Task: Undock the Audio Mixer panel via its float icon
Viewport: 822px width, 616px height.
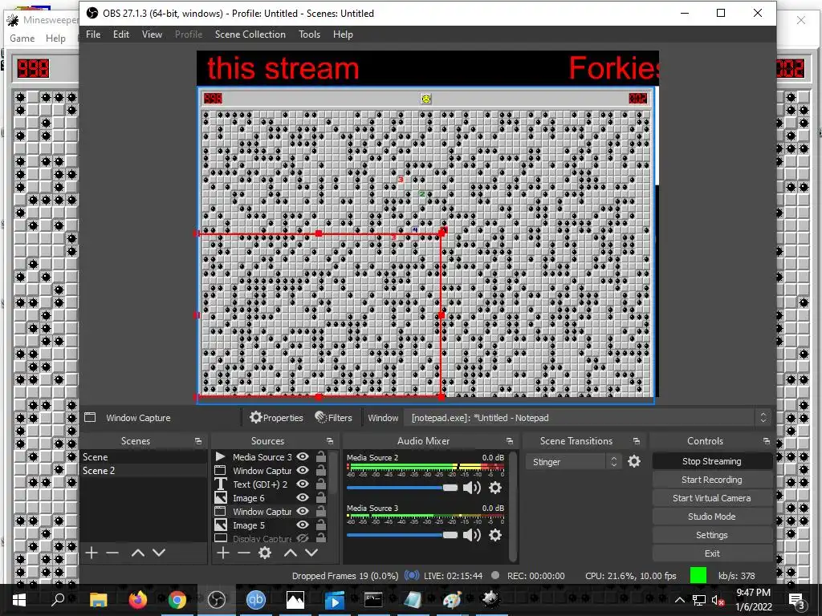Action: [x=510, y=442]
